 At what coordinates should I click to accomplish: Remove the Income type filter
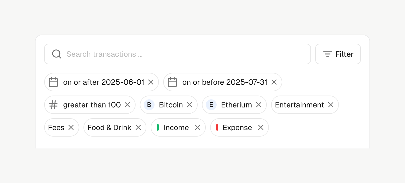pos(198,127)
